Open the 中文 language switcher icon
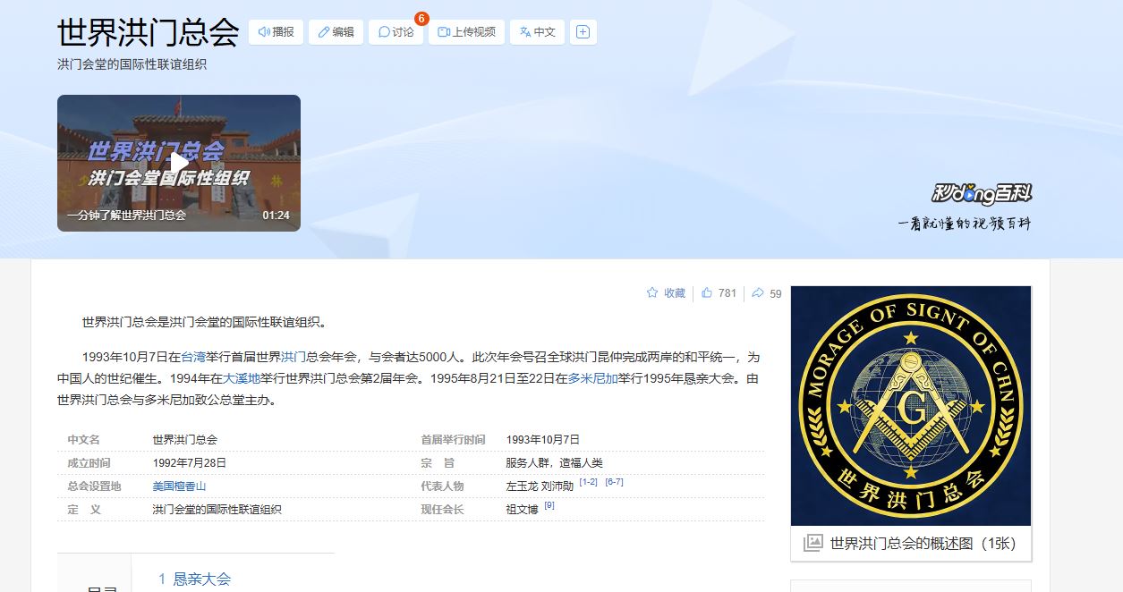 coord(525,31)
